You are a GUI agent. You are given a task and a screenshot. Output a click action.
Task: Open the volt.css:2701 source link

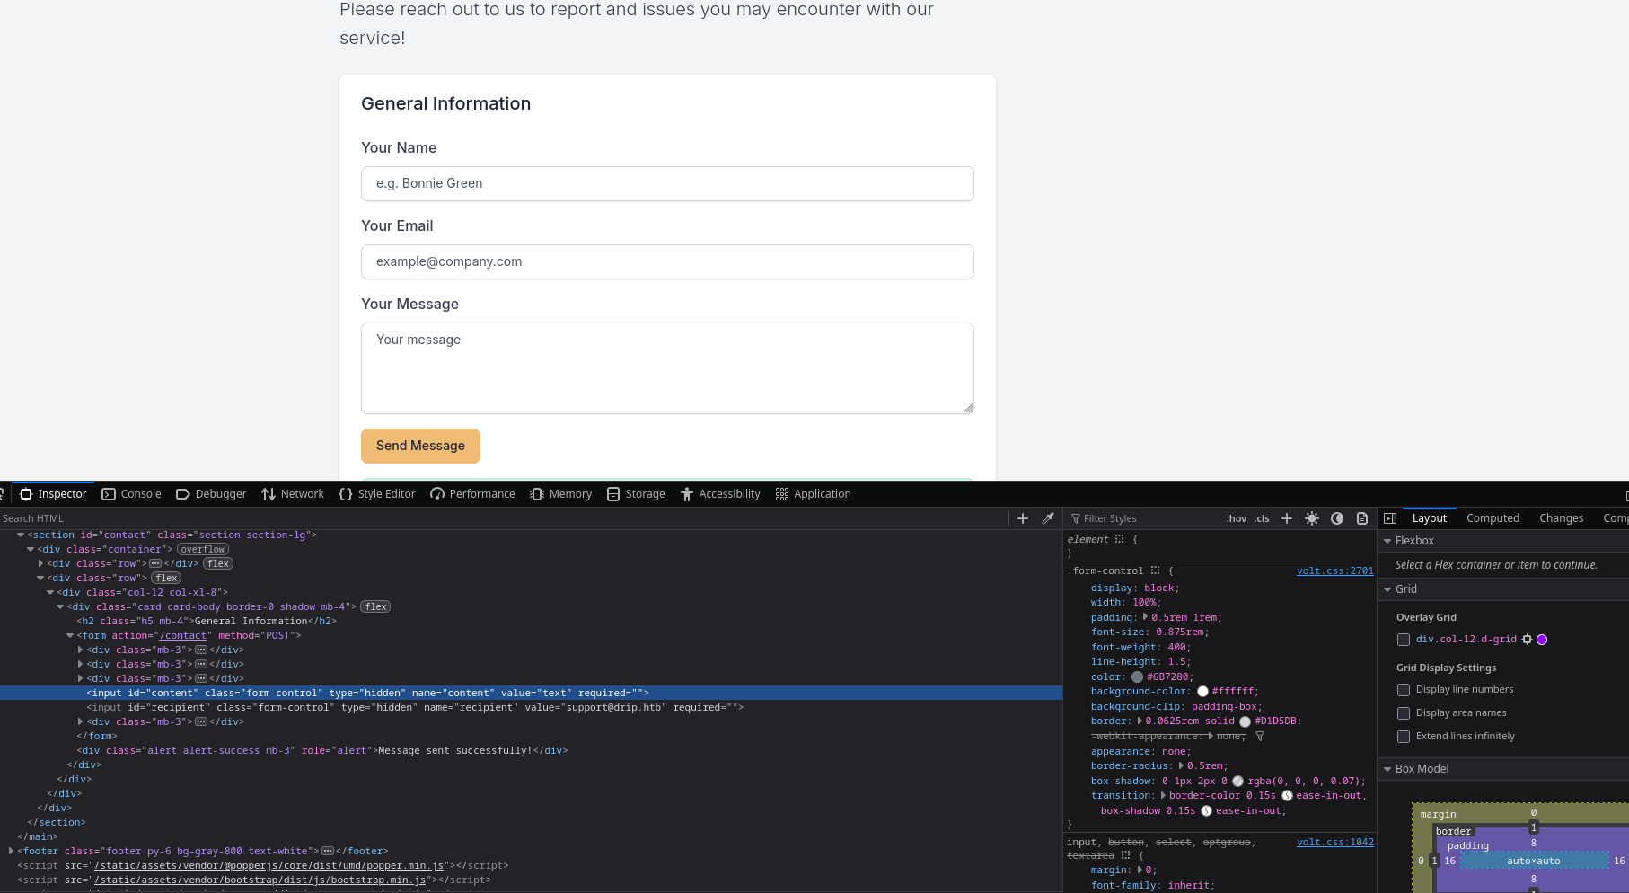click(x=1334, y=571)
